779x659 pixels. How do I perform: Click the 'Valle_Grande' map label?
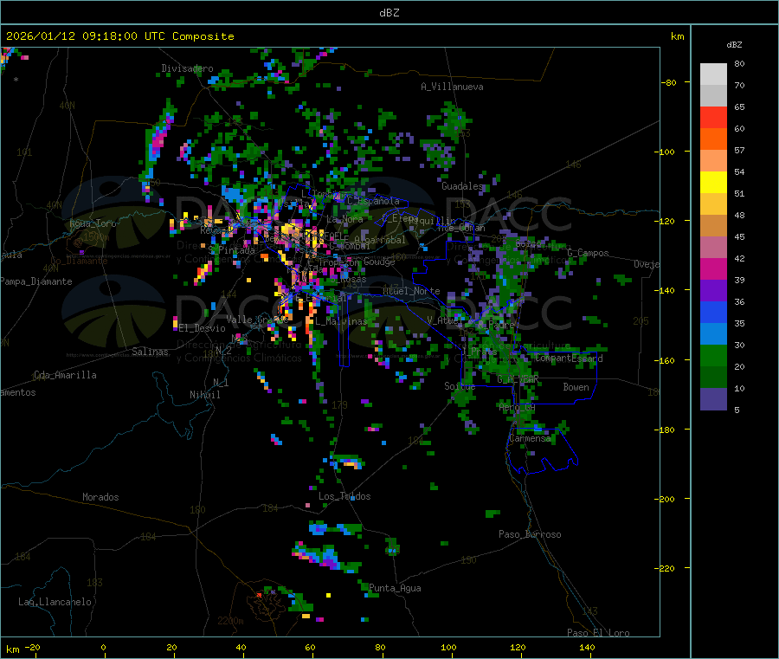[257, 319]
